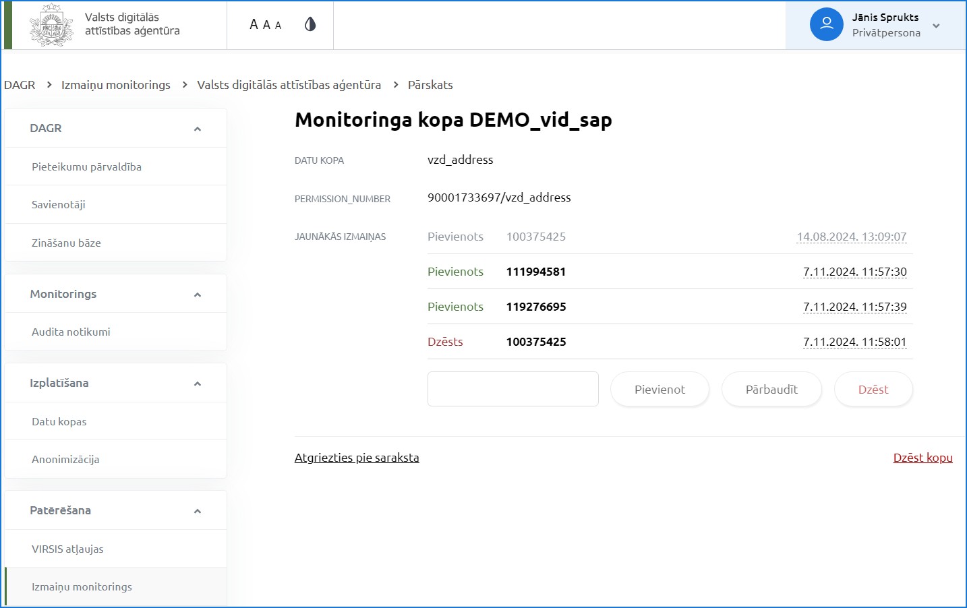Click the Pārskats breadcrumb
The image size is (967, 608).
pos(430,85)
